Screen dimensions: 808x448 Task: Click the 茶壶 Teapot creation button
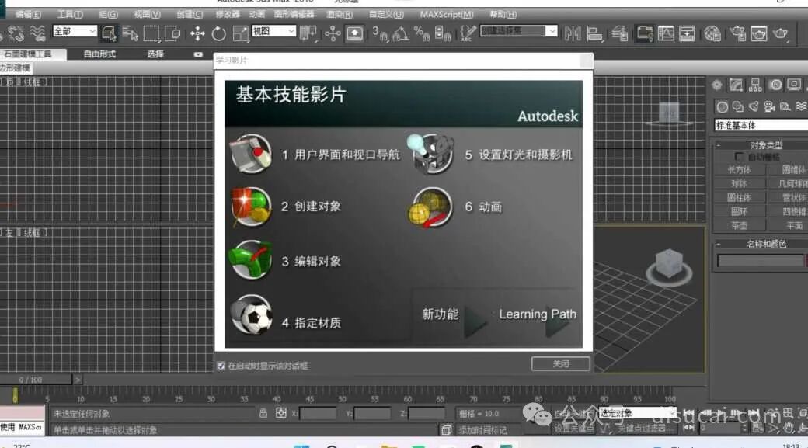pos(738,224)
